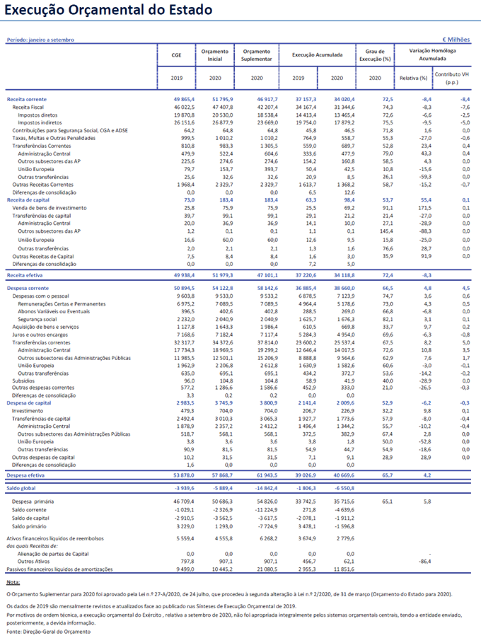
Task: Click 'Variação Homóloga Acumulada' header
Action: 433,54
